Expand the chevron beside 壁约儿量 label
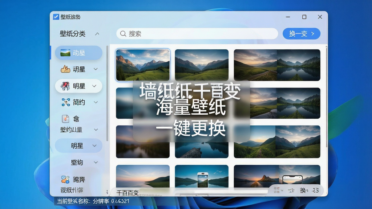The height and width of the screenshot is (209, 372). [x=96, y=130]
